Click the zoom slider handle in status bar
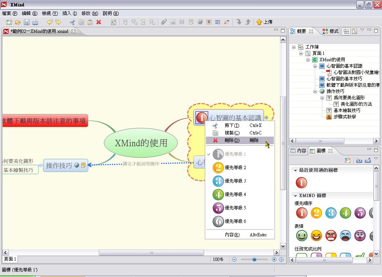 (x=254, y=259)
